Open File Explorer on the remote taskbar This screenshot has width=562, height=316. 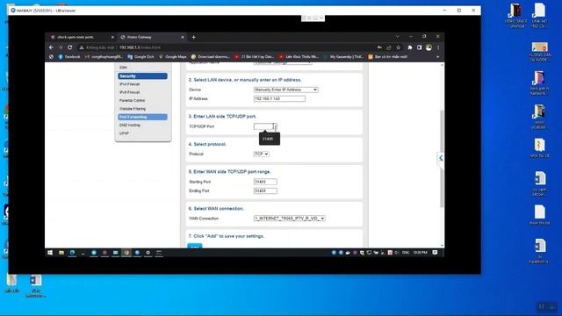(61, 253)
